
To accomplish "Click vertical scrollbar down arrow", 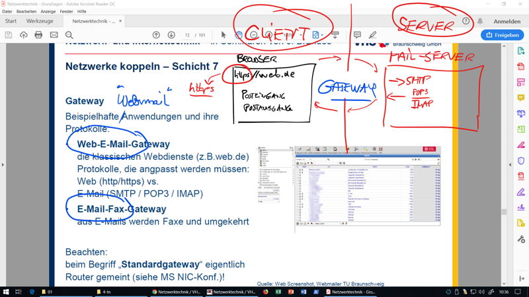I will pos(504,284).
